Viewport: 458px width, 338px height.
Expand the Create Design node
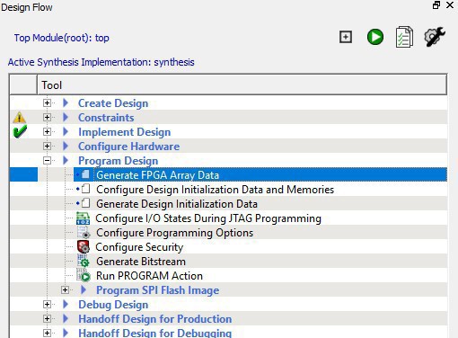click(x=47, y=103)
